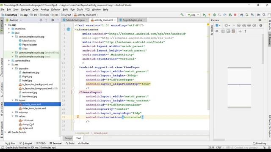Screen dimensions: 271x152
Task: Open the design surface layers dropdown
Action: 218,25
